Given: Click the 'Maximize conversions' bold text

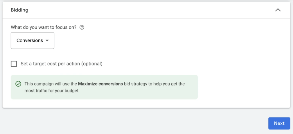Looking at the screenshot, I should click(100, 84).
